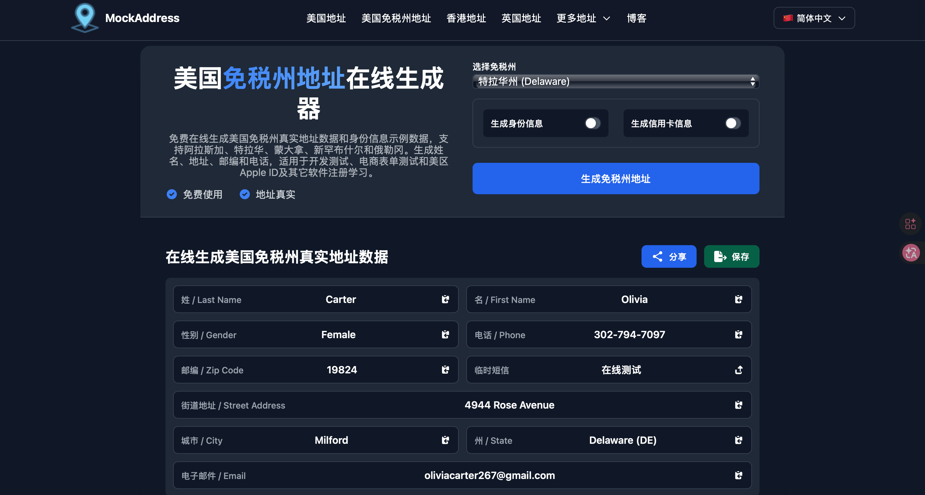Copy the Zip Code 19824
The height and width of the screenshot is (495, 925).
coord(445,370)
